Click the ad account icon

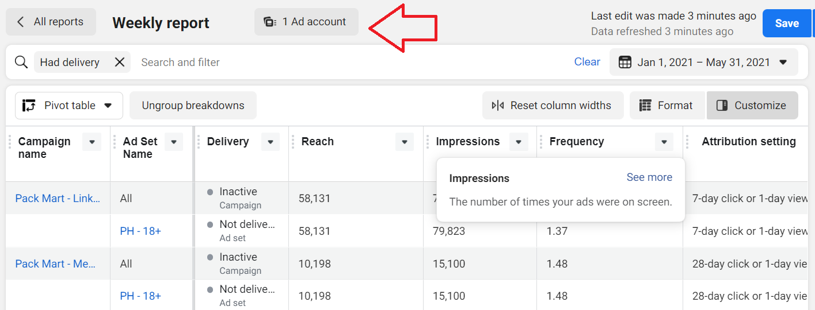pos(270,22)
